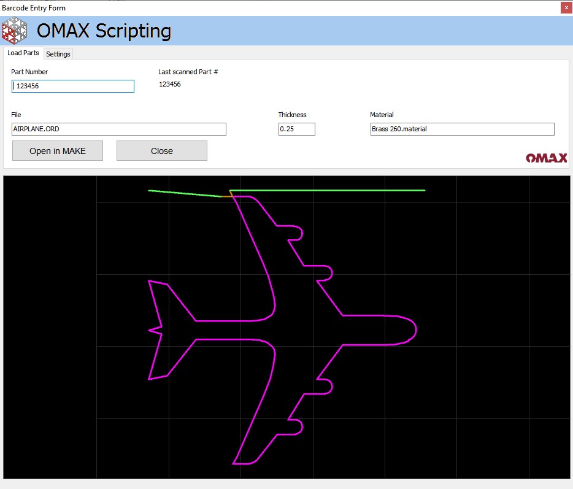573x489 pixels.
Task: Click the red OMAX brand logo
Action: 547,158
